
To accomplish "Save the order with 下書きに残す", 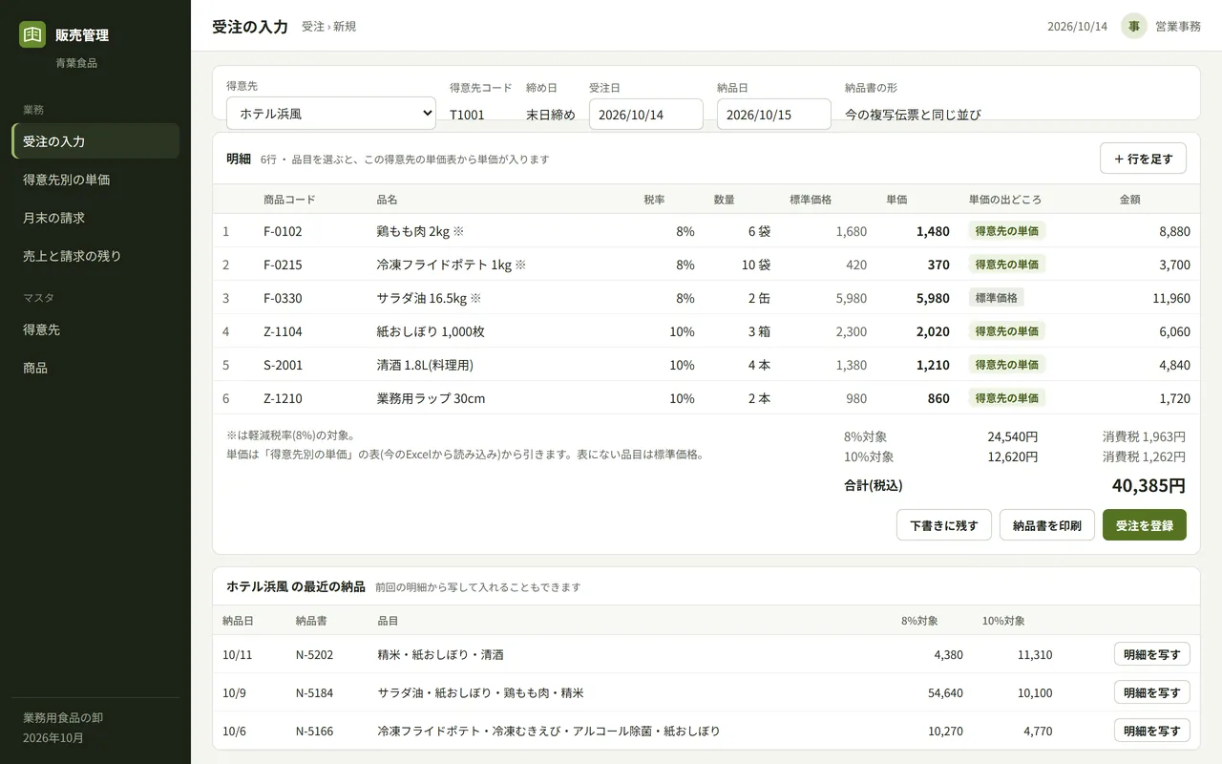I will (x=944, y=525).
